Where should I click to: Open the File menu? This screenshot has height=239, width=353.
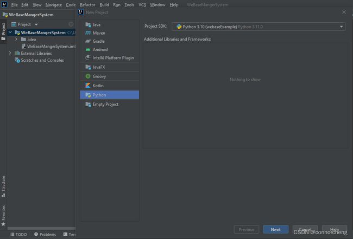pos(14,5)
